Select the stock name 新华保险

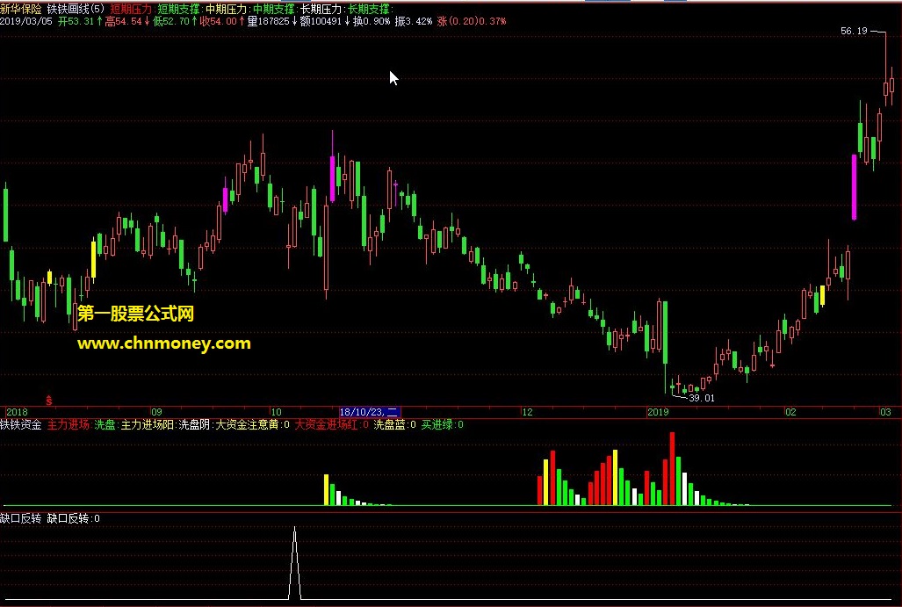(x=21, y=9)
